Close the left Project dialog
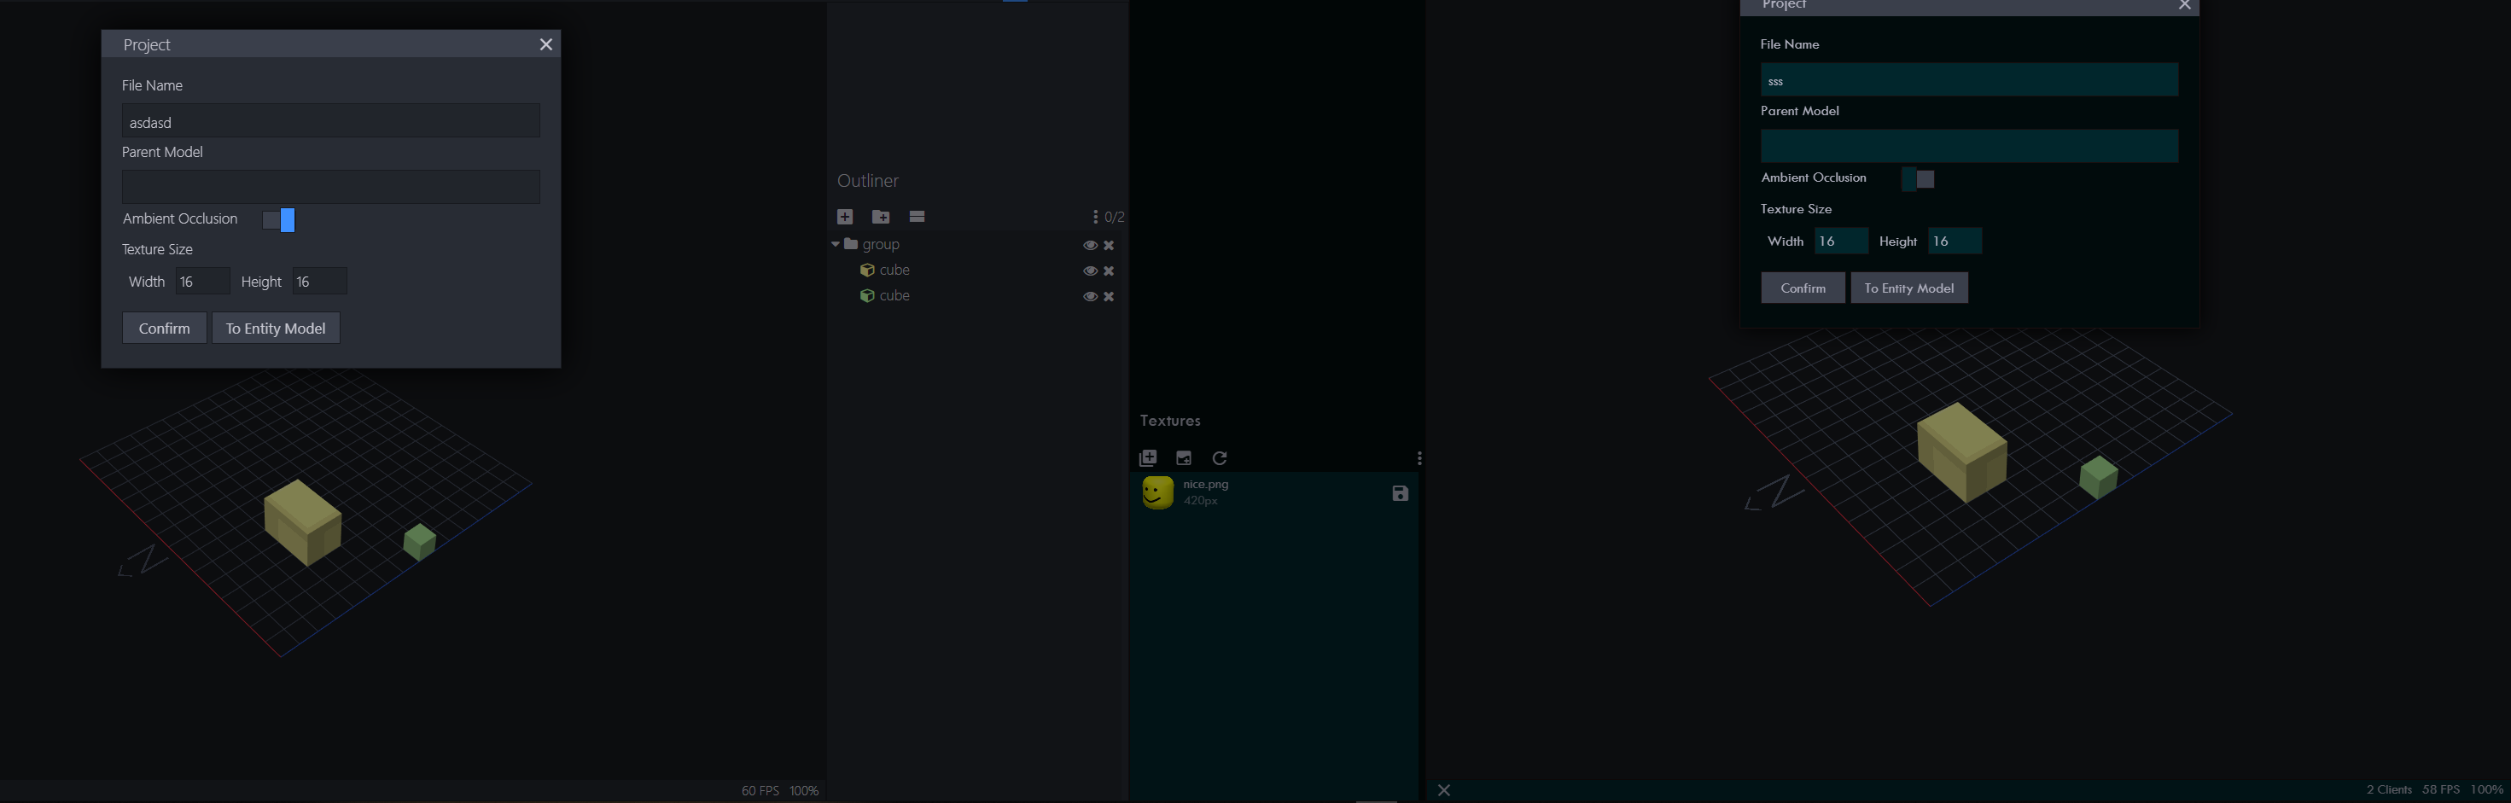 [x=546, y=44]
